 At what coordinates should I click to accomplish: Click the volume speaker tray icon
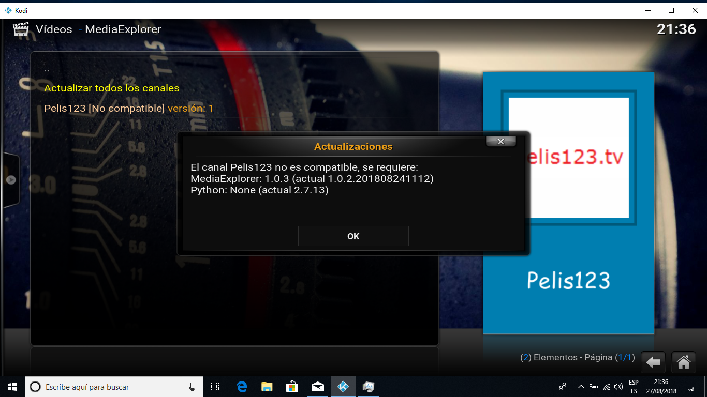click(x=618, y=387)
